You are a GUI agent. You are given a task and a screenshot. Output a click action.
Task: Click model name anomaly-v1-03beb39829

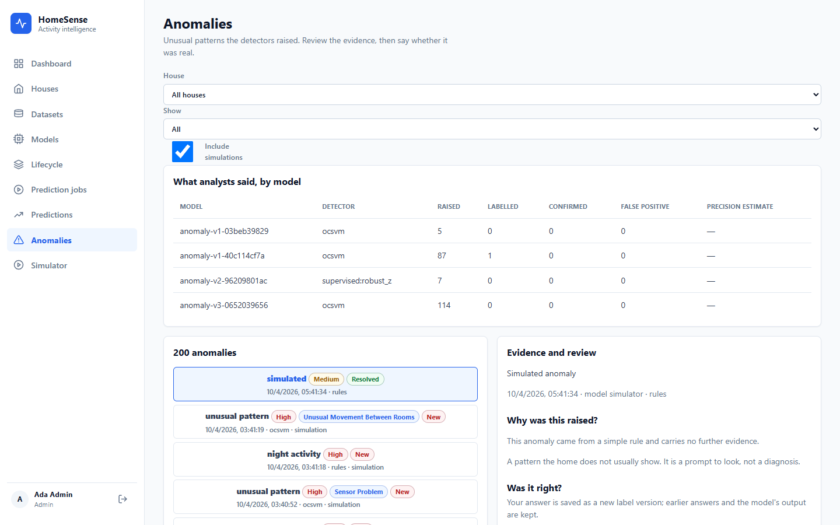(x=224, y=231)
